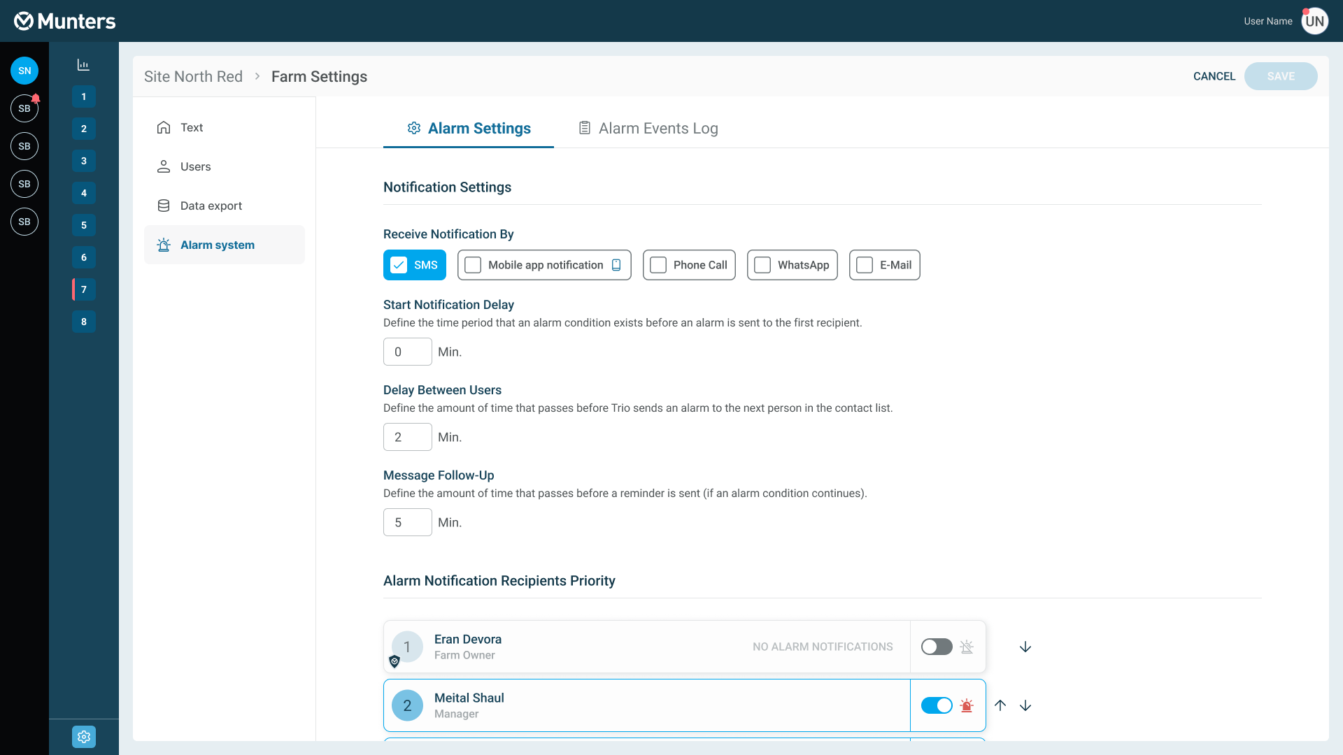This screenshot has height=755, width=1343.
Task: Click the Delay Between Users minutes field
Action: pos(407,437)
